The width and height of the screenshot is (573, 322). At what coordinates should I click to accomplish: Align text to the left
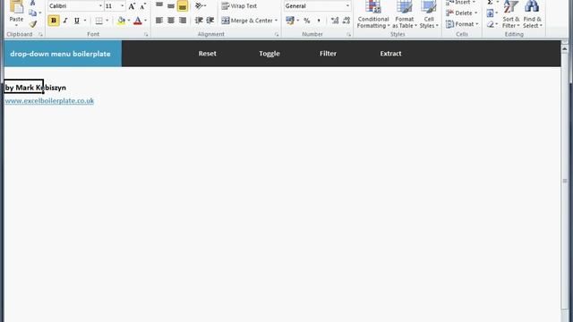159,21
